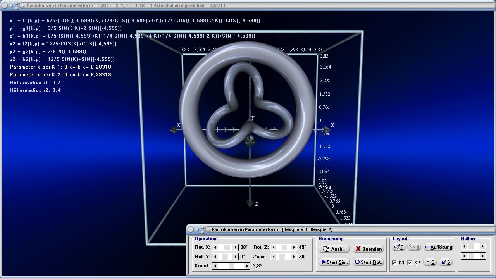The width and height of the screenshot is (496, 279).
Task: Click the -Z axis label
Action: [255, 204]
